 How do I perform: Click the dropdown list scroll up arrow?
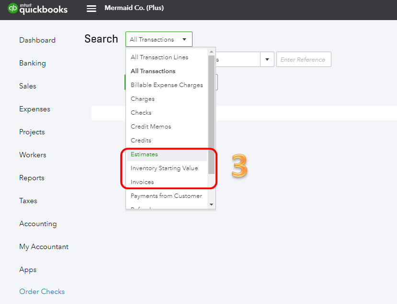tap(211, 52)
